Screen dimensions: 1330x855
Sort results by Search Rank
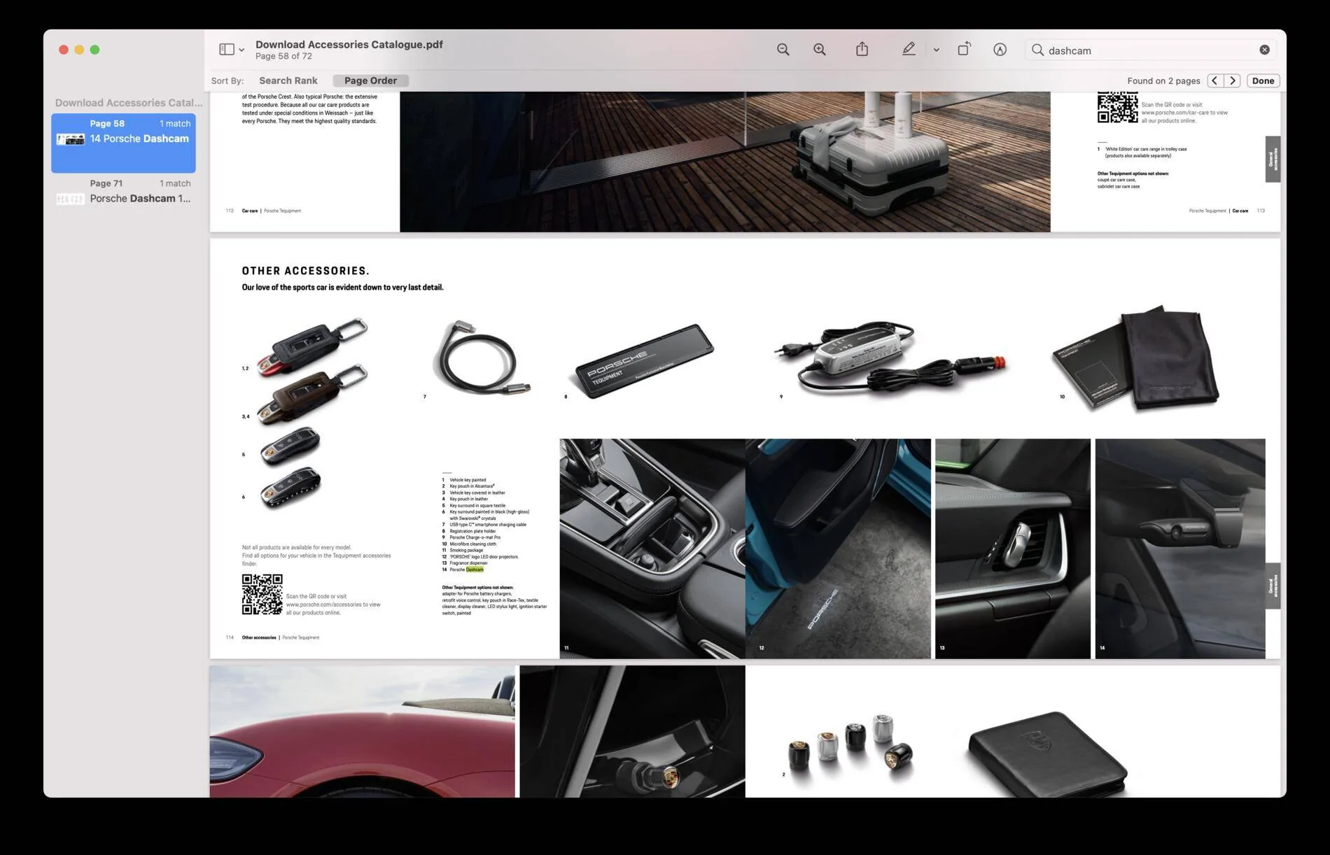point(288,80)
